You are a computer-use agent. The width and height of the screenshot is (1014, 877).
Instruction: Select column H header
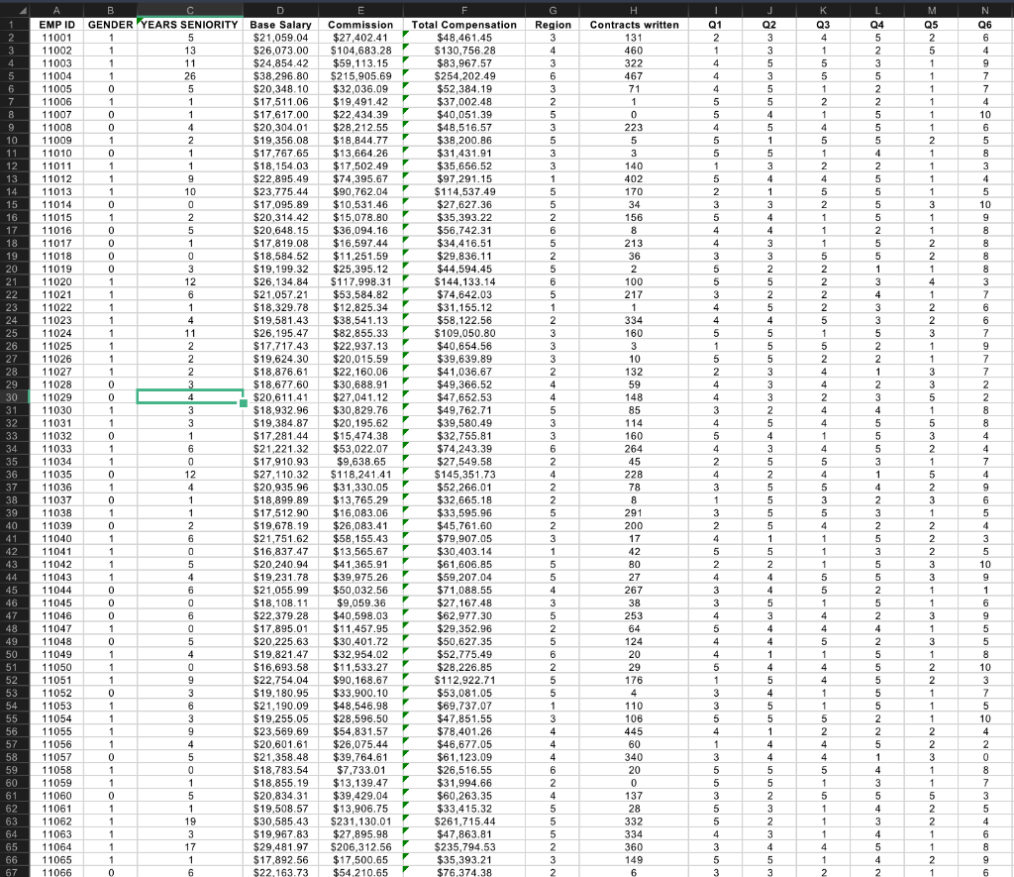(x=634, y=10)
